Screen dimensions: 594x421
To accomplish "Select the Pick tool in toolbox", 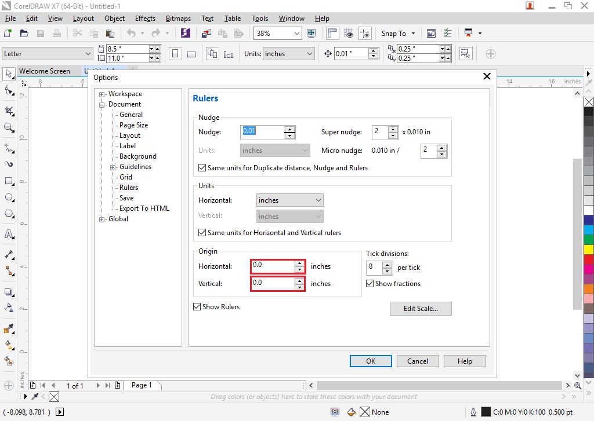I will coord(9,74).
